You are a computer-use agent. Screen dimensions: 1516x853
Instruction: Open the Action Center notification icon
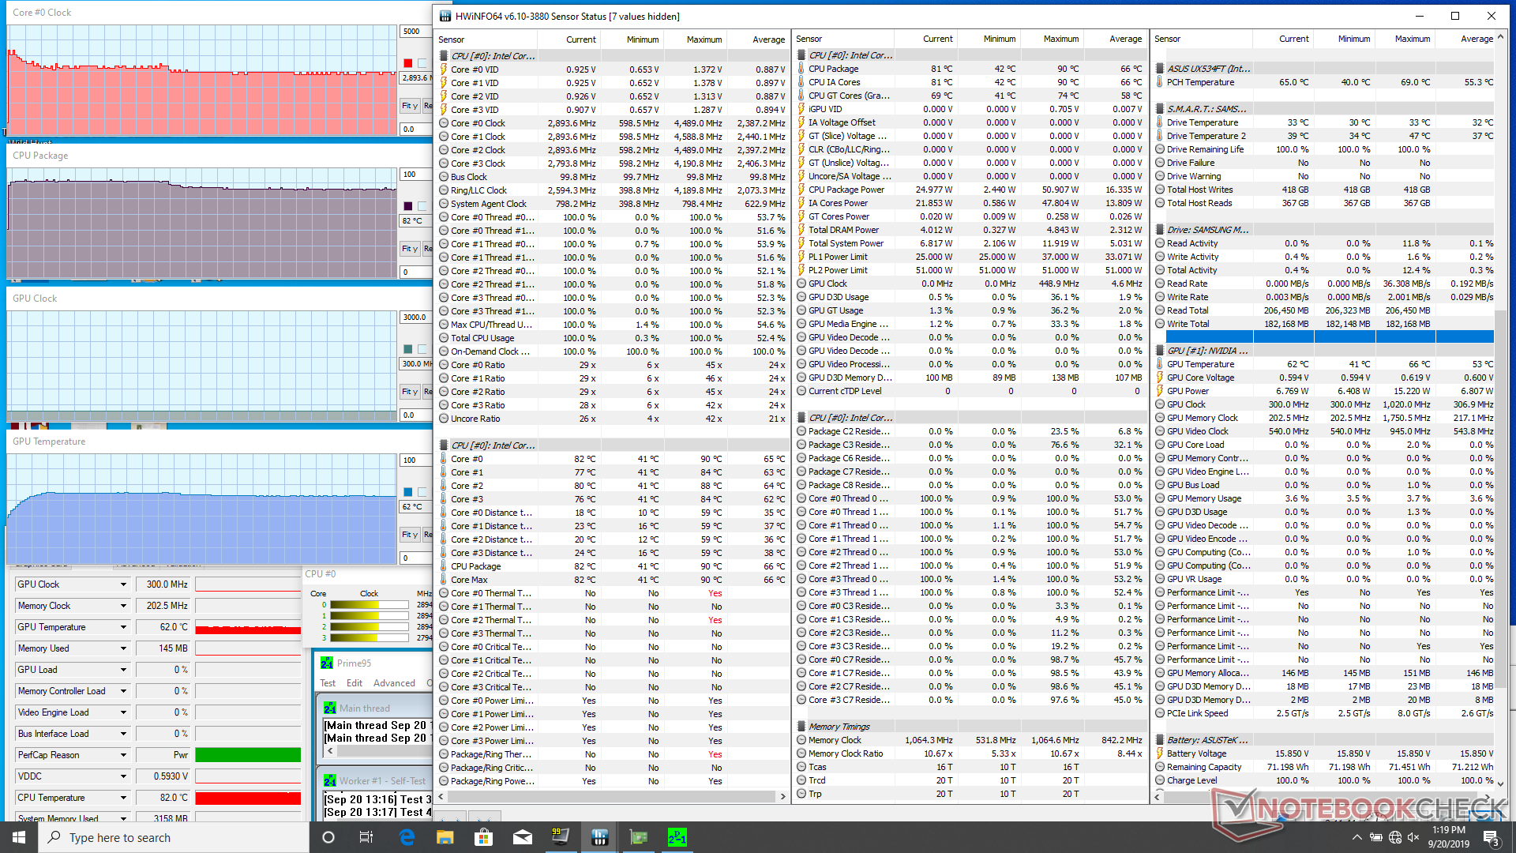[1491, 837]
